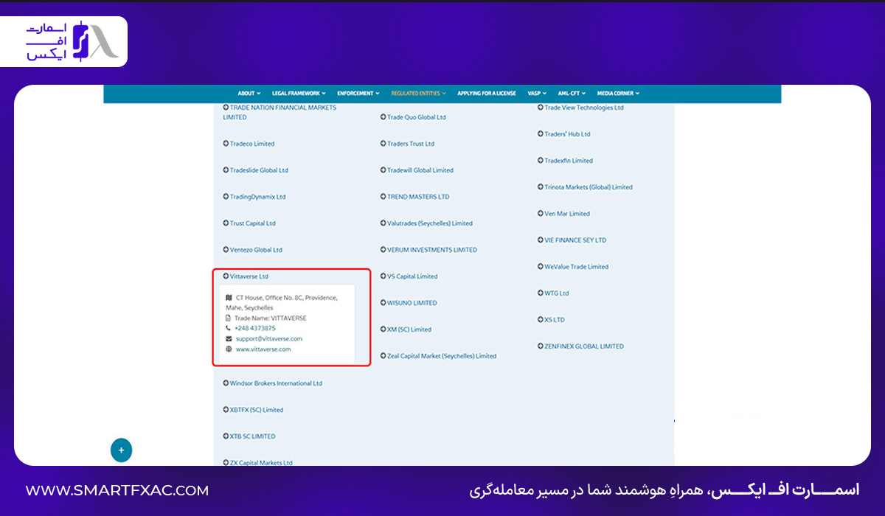Click the arrow icon beside ZX Capital Markets Ltd
The image size is (885, 516).
[226, 463]
